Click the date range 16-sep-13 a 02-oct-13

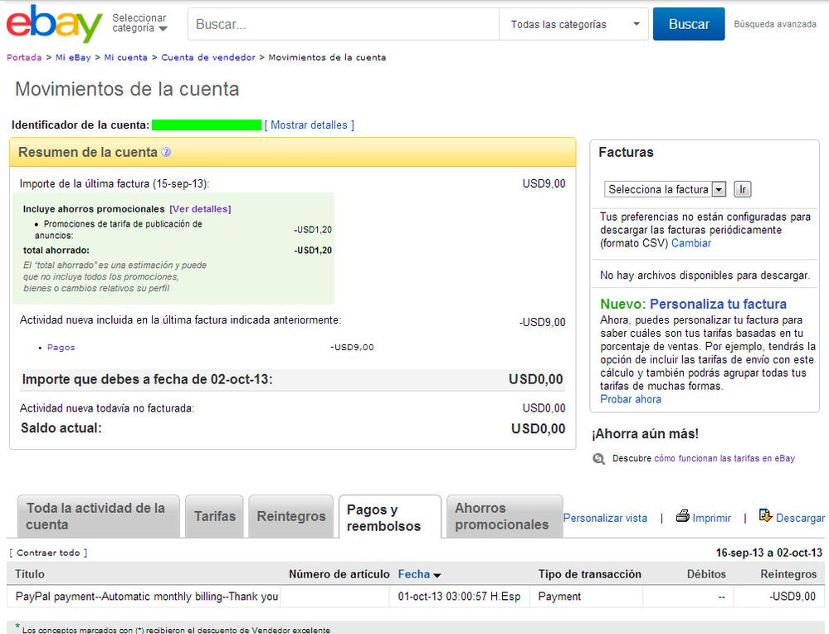769,553
